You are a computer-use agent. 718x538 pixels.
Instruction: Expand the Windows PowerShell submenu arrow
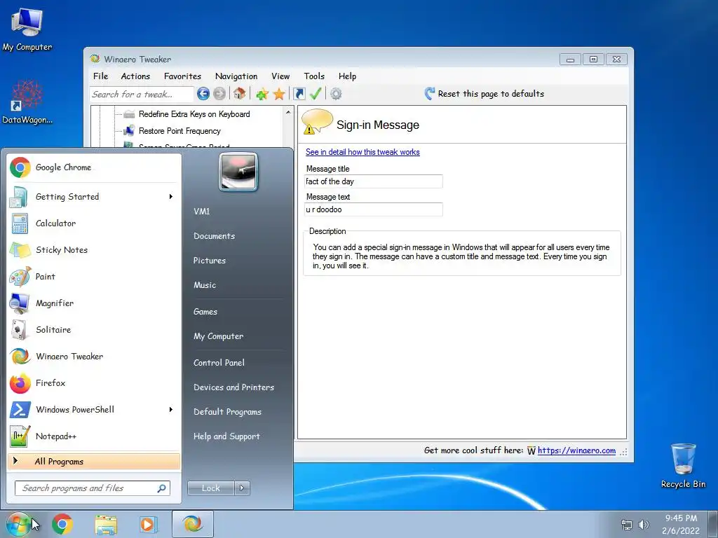(171, 409)
